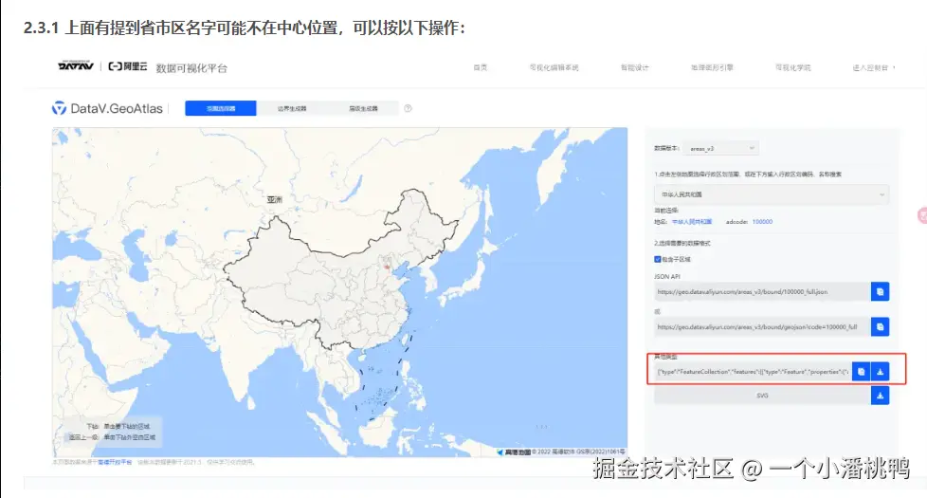The width and height of the screenshot is (927, 498).
Task: Click the DataV.GeoAtlas title text
Action: (x=117, y=108)
